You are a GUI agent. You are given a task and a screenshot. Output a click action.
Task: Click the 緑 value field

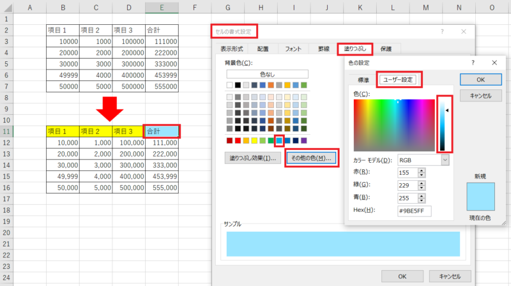[408, 185]
